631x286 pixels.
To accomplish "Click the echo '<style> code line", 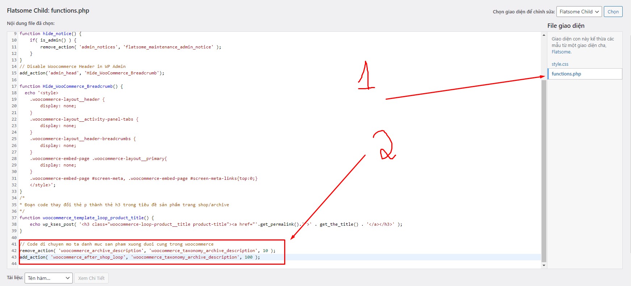I will pyautogui.click(x=42, y=93).
